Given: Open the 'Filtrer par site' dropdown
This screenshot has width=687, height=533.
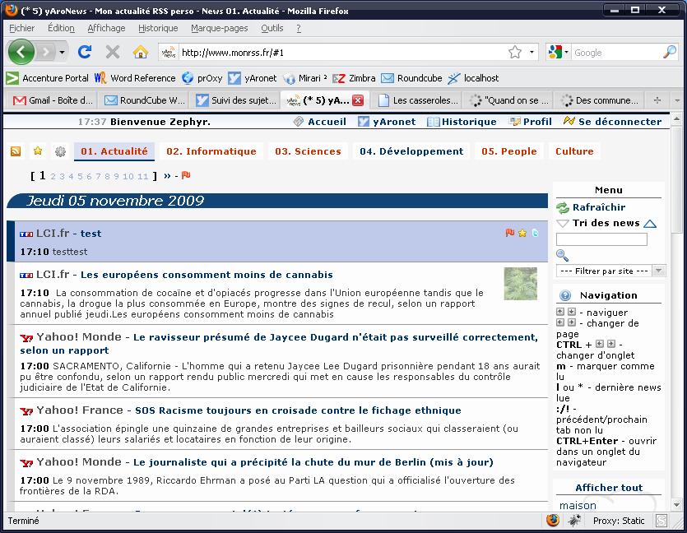Looking at the screenshot, I should (610, 271).
